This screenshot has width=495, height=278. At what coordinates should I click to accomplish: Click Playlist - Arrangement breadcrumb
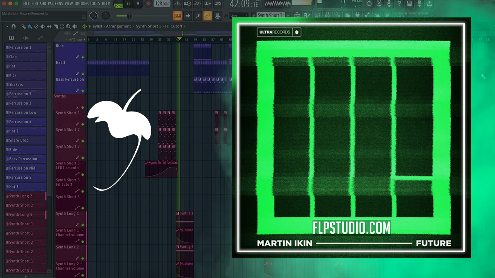[x=110, y=26]
